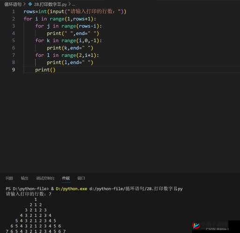The width and height of the screenshot is (240, 233).
Task: Click the '4 3 2 1 2 3 4' output row
Action: pos(36,215)
